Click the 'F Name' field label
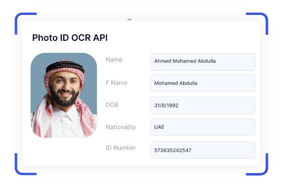 (x=117, y=83)
